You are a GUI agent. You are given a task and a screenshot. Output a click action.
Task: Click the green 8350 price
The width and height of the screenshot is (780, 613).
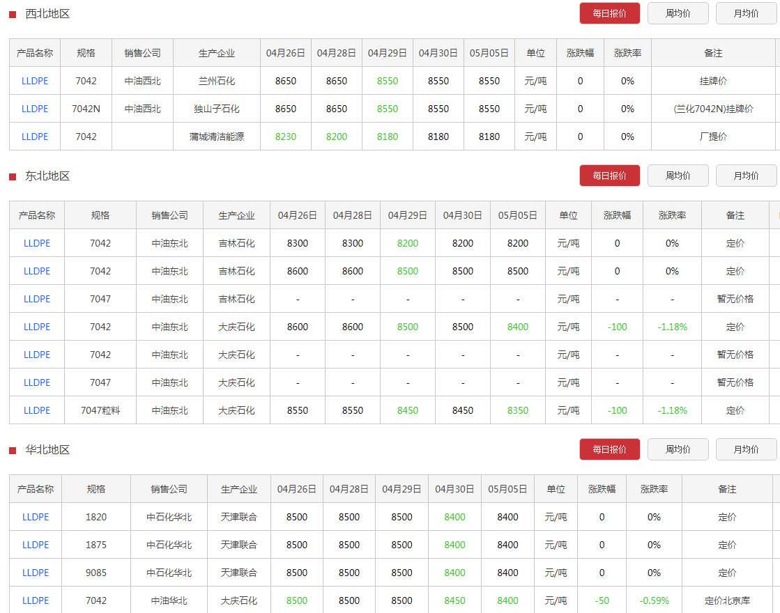(518, 410)
